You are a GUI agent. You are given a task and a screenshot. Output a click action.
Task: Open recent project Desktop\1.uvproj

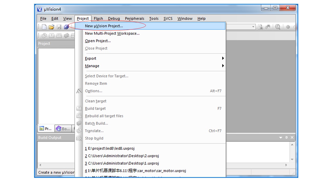pyautogui.click(x=150, y=163)
